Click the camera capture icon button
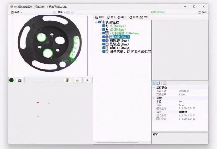This screenshot has height=149, width=217. tap(20, 80)
